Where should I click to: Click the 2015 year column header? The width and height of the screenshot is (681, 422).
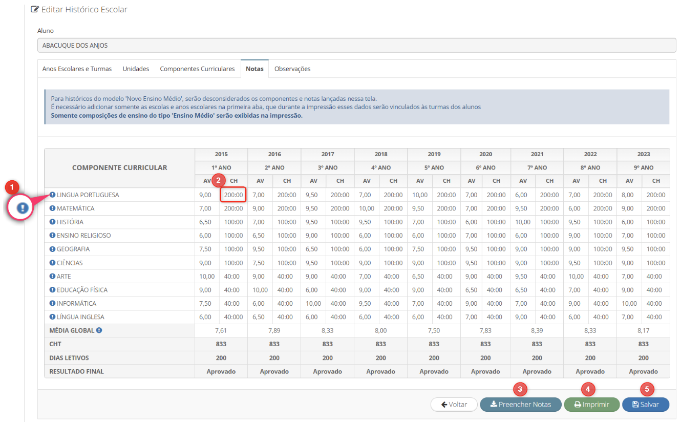pyautogui.click(x=221, y=154)
